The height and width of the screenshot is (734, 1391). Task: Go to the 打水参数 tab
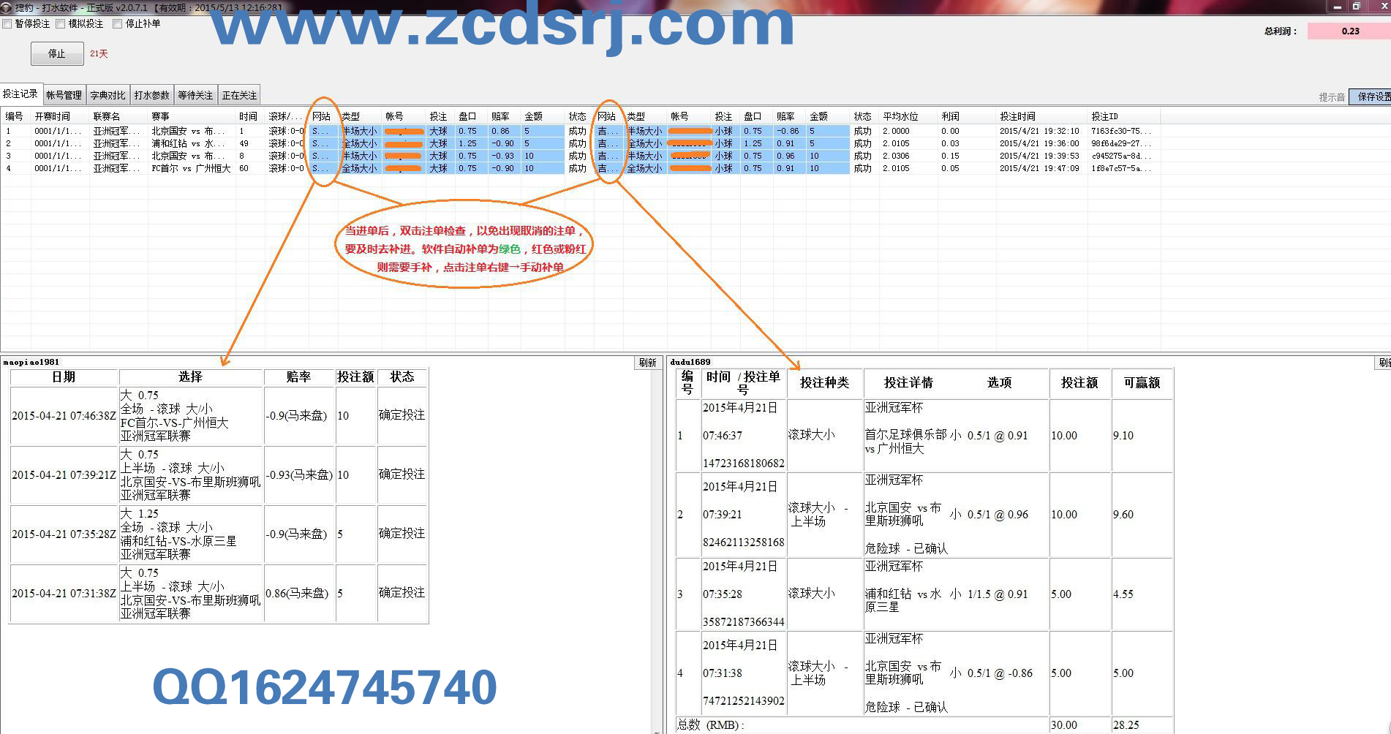coord(151,95)
